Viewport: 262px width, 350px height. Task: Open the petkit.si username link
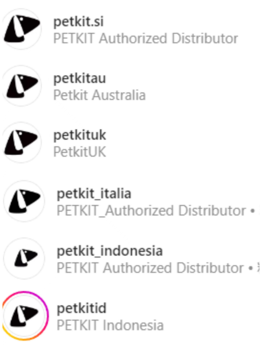click(79, 22)
